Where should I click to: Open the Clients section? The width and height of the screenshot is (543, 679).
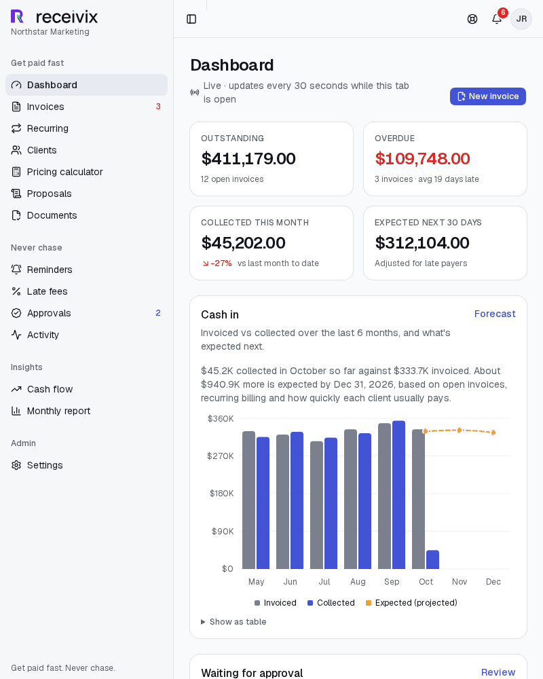pos(86,150)
